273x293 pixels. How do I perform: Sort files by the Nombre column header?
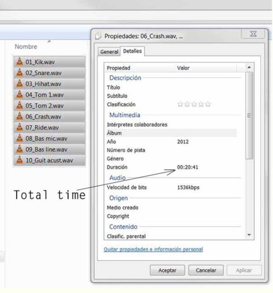[25, 46]
